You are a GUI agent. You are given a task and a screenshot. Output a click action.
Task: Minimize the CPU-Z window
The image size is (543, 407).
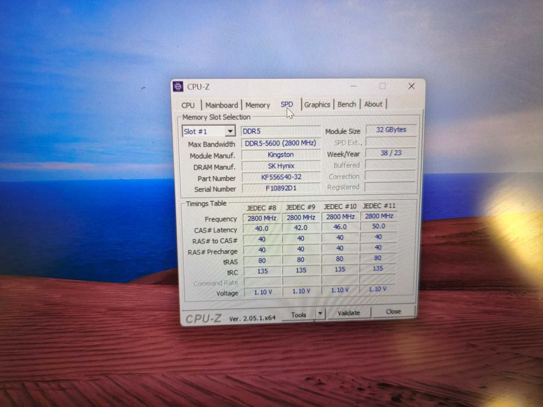[x=354, y=86]
